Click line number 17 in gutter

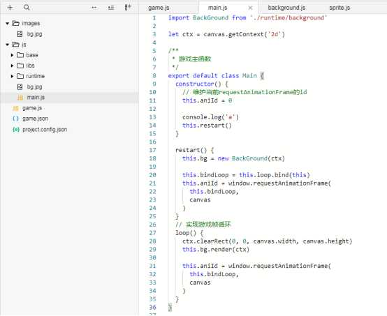(x=152, y=150)
